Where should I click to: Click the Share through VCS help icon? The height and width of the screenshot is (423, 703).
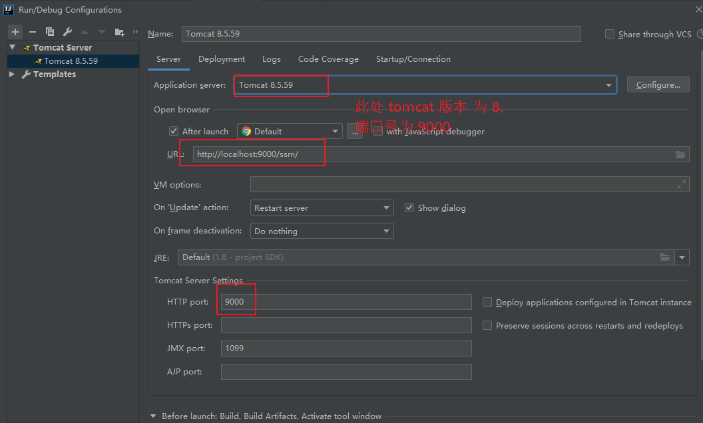[700, 34]
